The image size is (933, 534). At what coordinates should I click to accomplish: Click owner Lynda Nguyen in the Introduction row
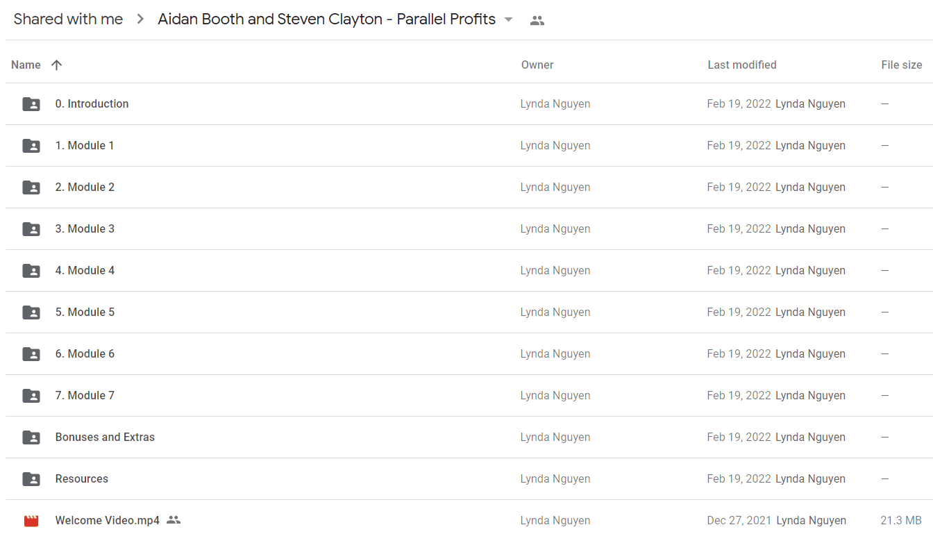[555, 103]
